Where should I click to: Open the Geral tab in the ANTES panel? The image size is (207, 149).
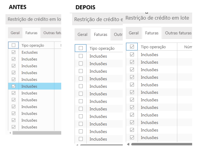(x=15, y=33)
